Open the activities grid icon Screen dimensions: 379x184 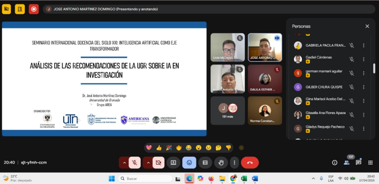click(370, 163)
